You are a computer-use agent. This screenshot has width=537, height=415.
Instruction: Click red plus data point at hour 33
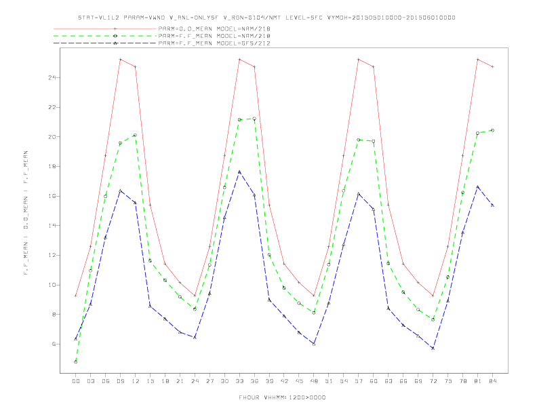pyautogui.click(x=239, y=60)
